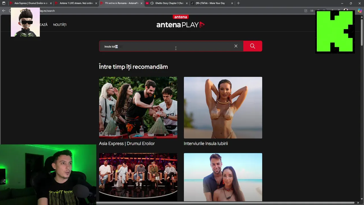Screen dimensions: 364x205
Task: Mute the audio icon on Ghetto Story tab
Action: coord(152,3)
